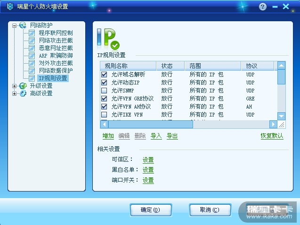Image resolution: width=300 pixels, height=225 pixels.
Task: Uncheck the 允许VPN AH协议 rule
Action: point(104,107)
